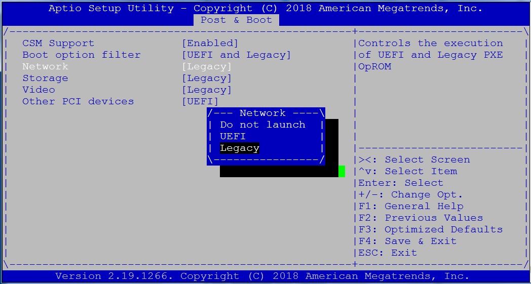Select the CSM Support setting label
This screenshot has height=284, width=531.
[58, 44]
